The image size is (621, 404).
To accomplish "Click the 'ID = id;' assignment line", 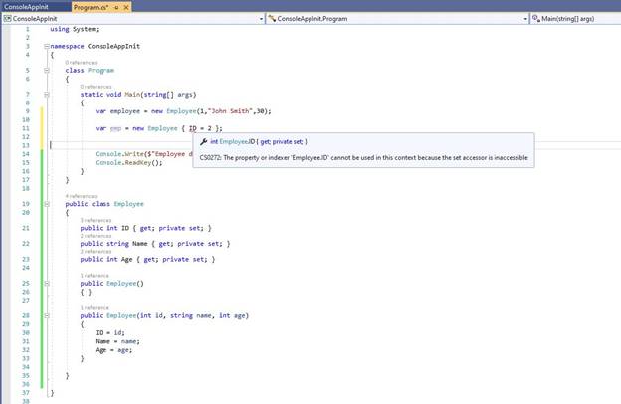I will point(109,332).
